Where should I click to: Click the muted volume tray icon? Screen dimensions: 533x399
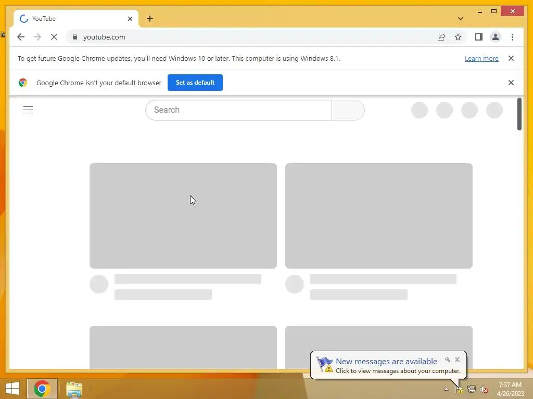click(x=484, y=389)
